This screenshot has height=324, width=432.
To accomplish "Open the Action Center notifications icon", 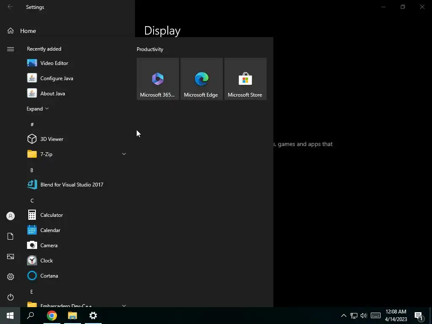I will 419,316.
